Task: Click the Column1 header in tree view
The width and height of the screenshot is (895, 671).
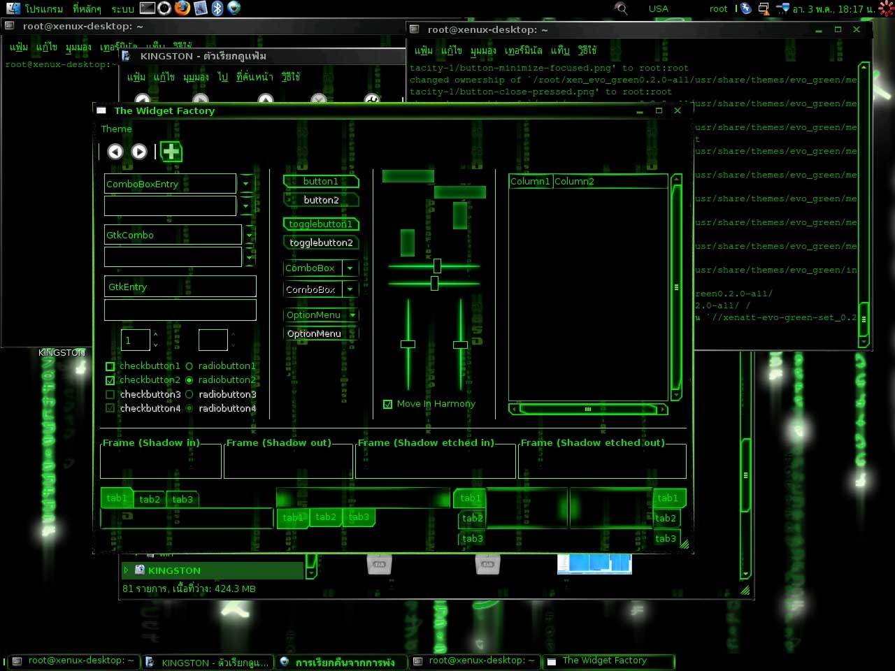Action: click(530, 181)
